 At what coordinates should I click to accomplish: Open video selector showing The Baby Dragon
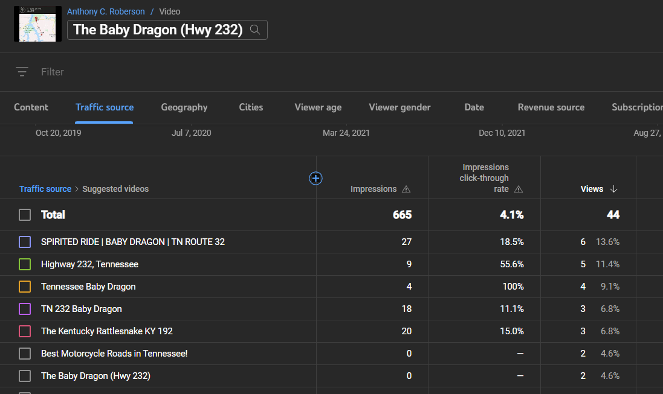pyautogui.click(x=167, y=30)
